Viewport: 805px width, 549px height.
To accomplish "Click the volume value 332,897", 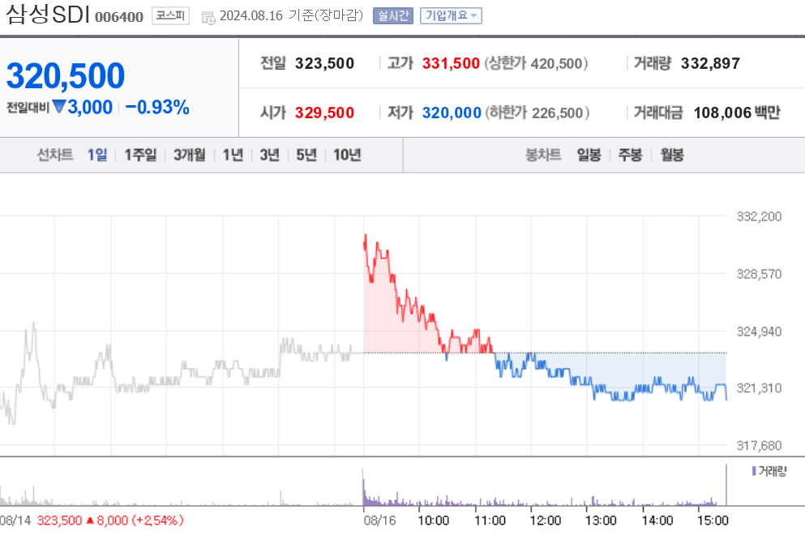I will coord(710,63).
